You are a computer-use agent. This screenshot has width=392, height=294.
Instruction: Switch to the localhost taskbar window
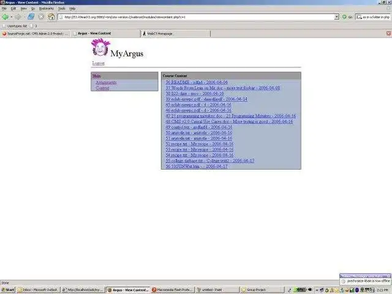(83, 290)
